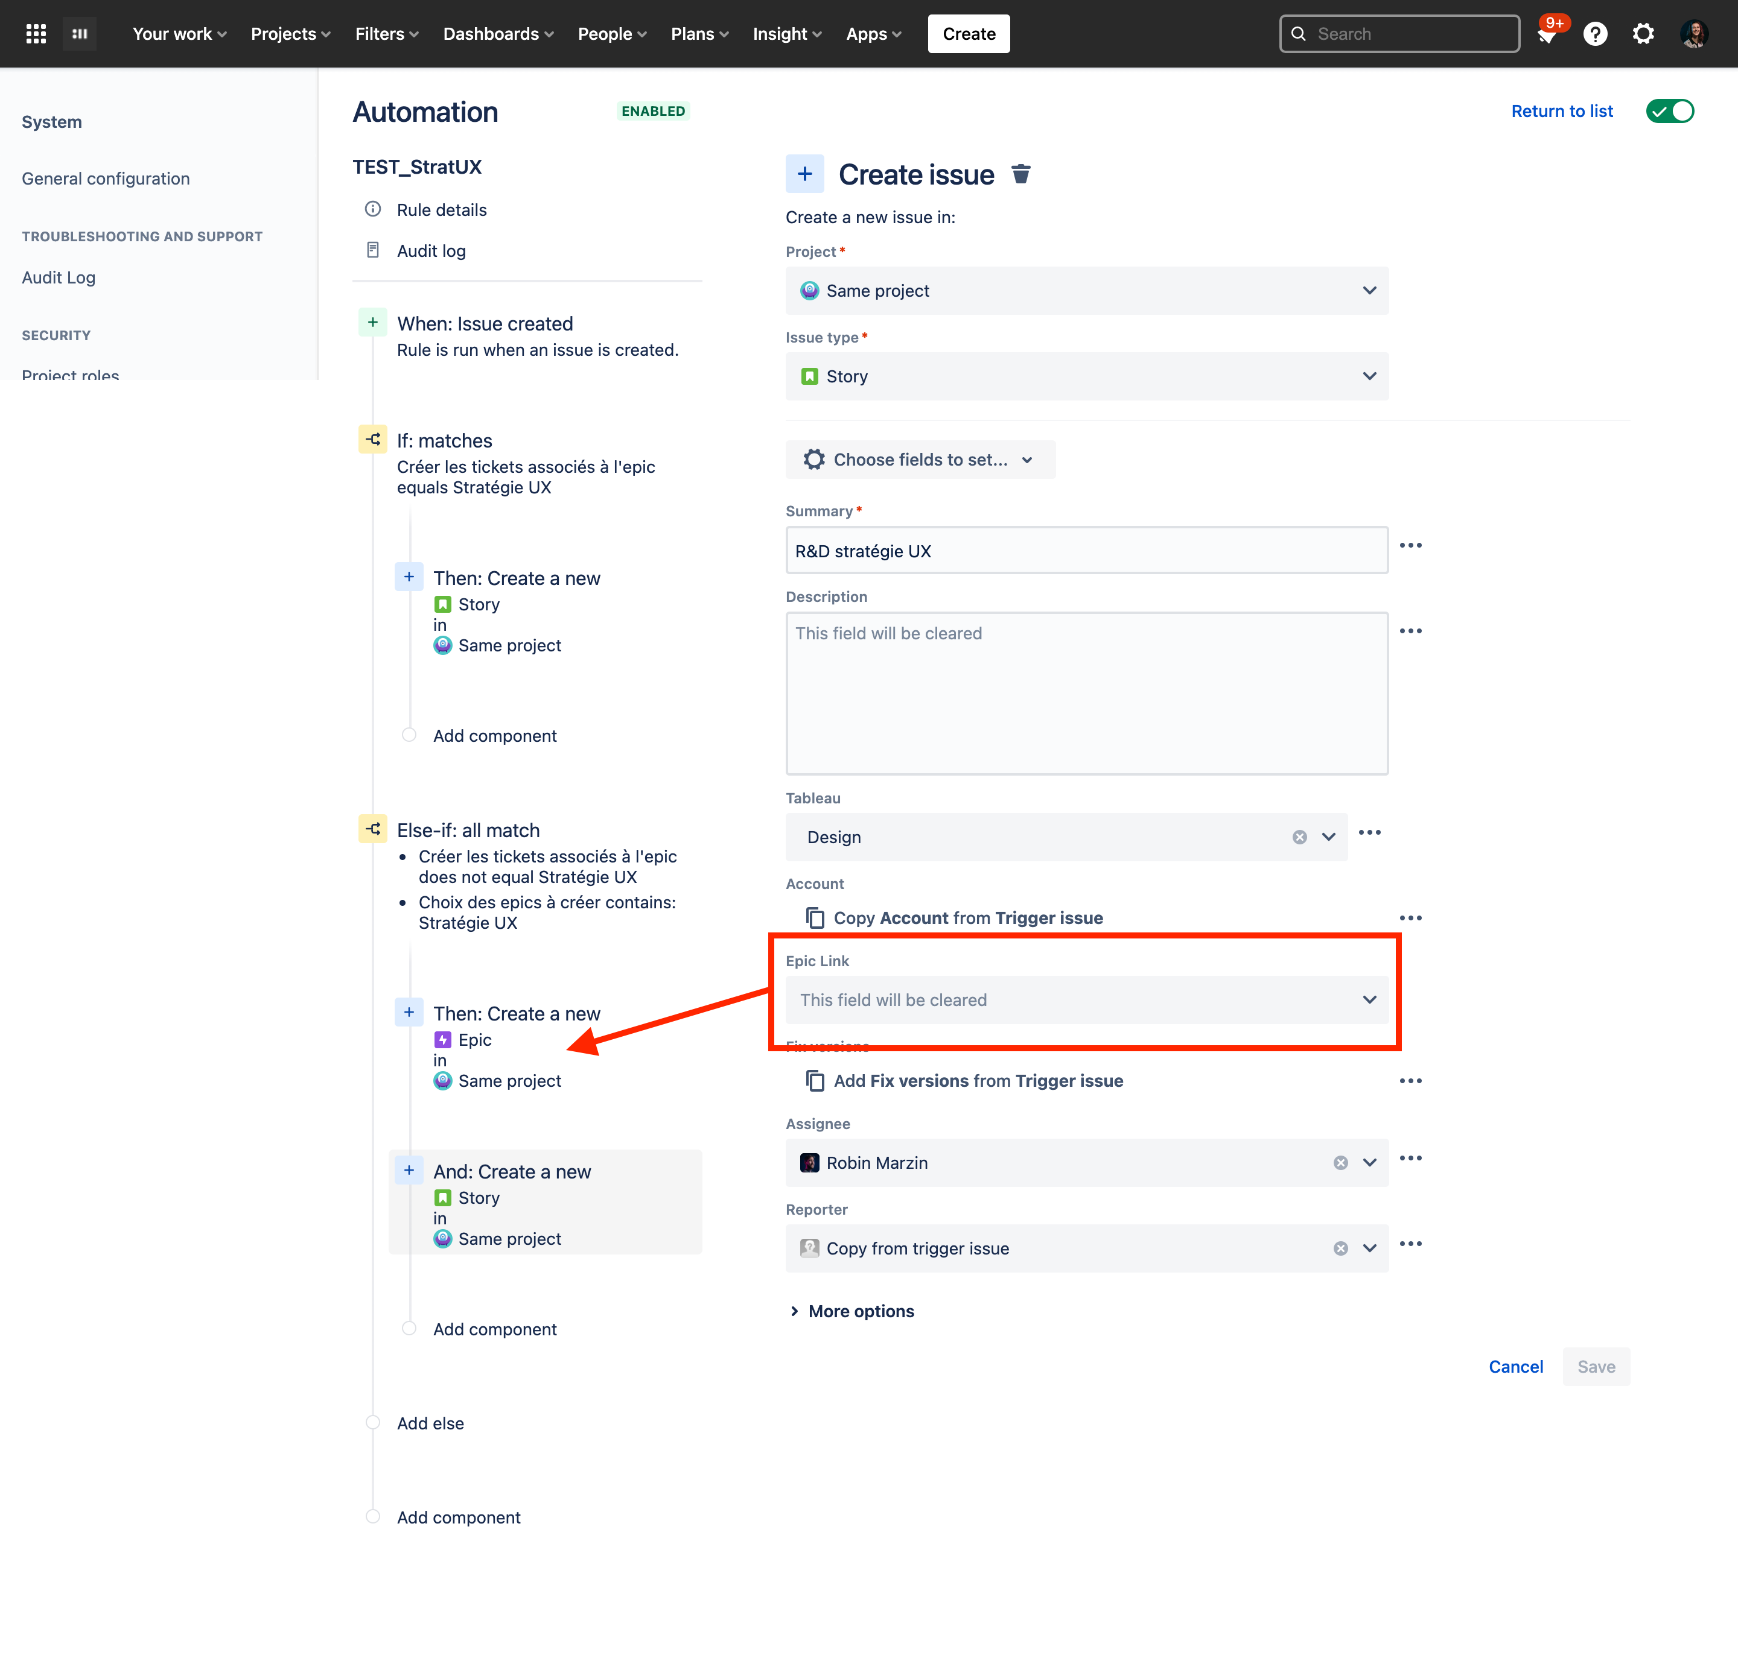The height and width of the screenshot is (1661, 1738).
Task: Open the more options dots beside Account
Action: 1410,918
